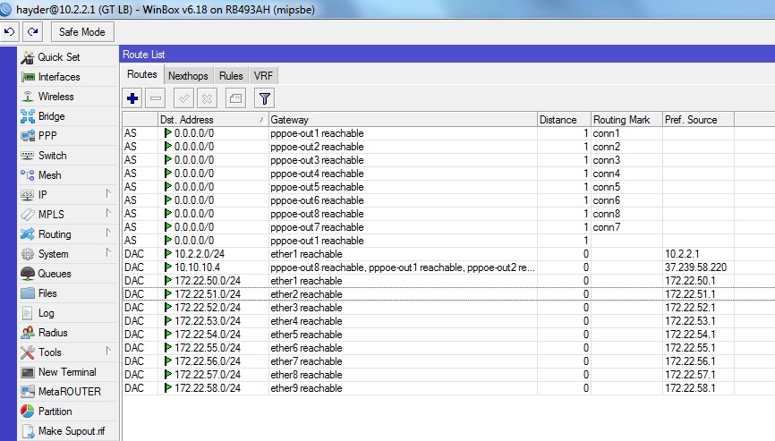Open the MPLS menu item
775x441 pixels.
tap(68, 215)
